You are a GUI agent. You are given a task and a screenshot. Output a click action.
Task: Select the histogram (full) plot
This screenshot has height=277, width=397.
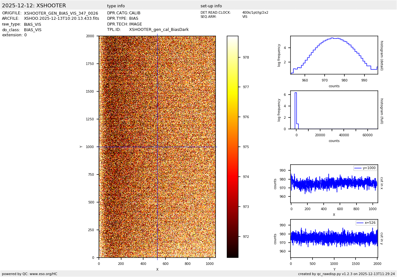click(x=334, y=110)
